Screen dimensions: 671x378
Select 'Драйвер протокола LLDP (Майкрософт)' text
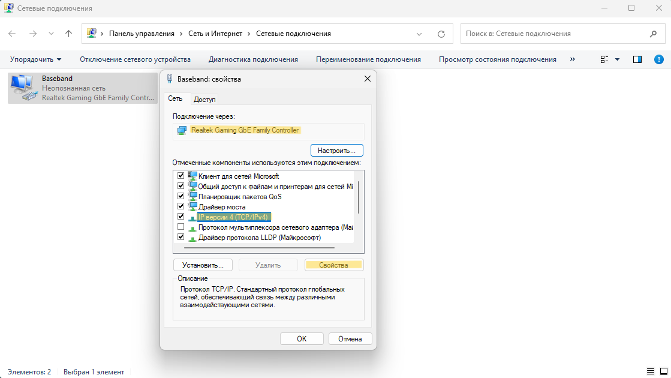pyautogui.click(x=260, y=238)
